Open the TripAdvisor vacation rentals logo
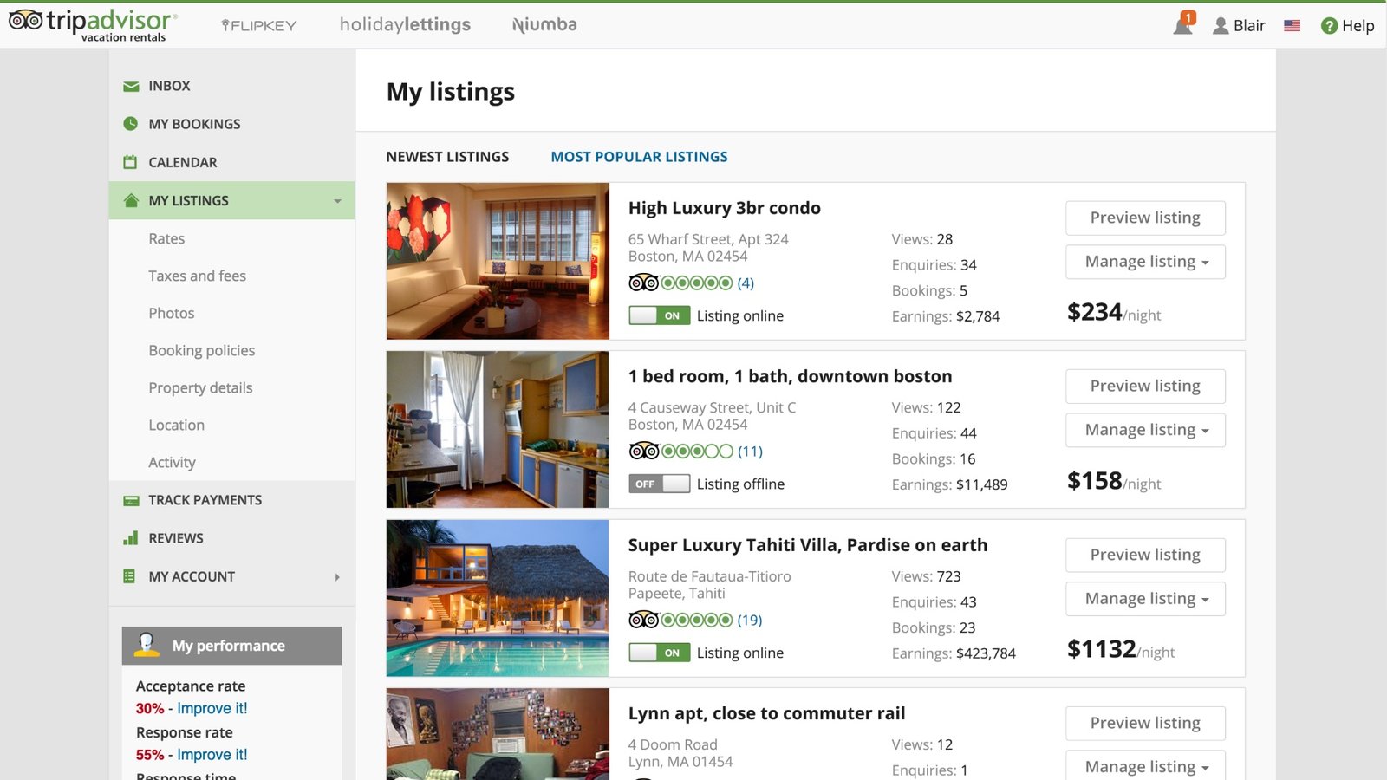This screenshot has height=780, width=1387. 93,25
